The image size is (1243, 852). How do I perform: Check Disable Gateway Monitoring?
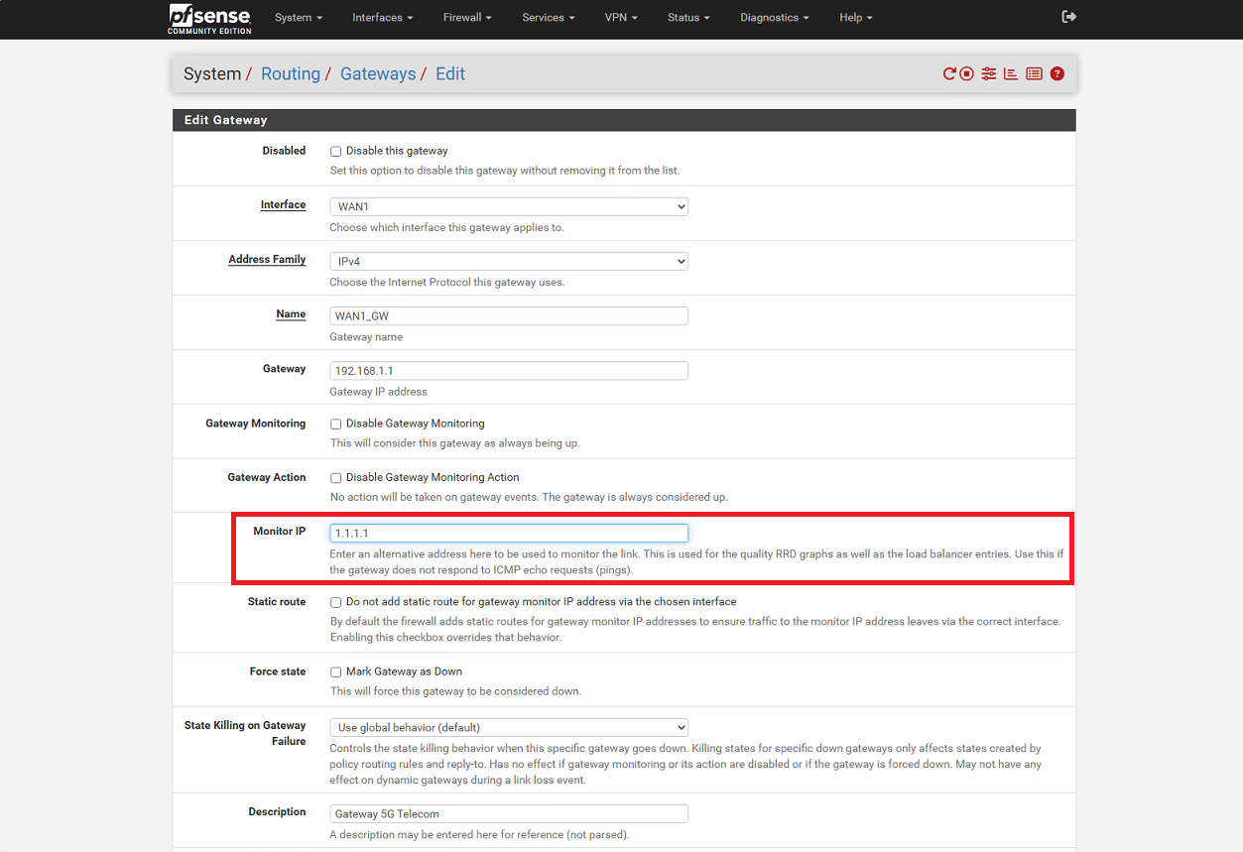(335, 425)
